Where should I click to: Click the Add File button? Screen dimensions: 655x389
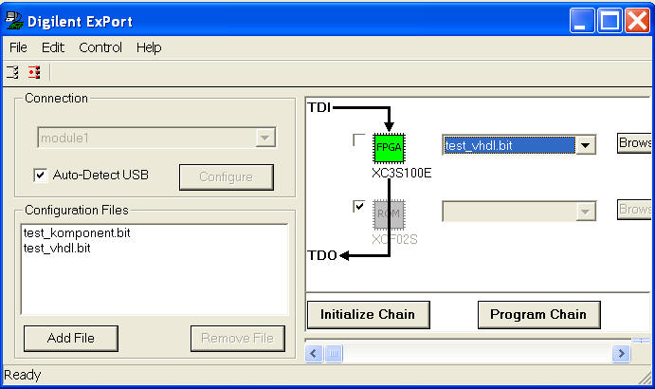pyautogui.click(x=70, y=338)
